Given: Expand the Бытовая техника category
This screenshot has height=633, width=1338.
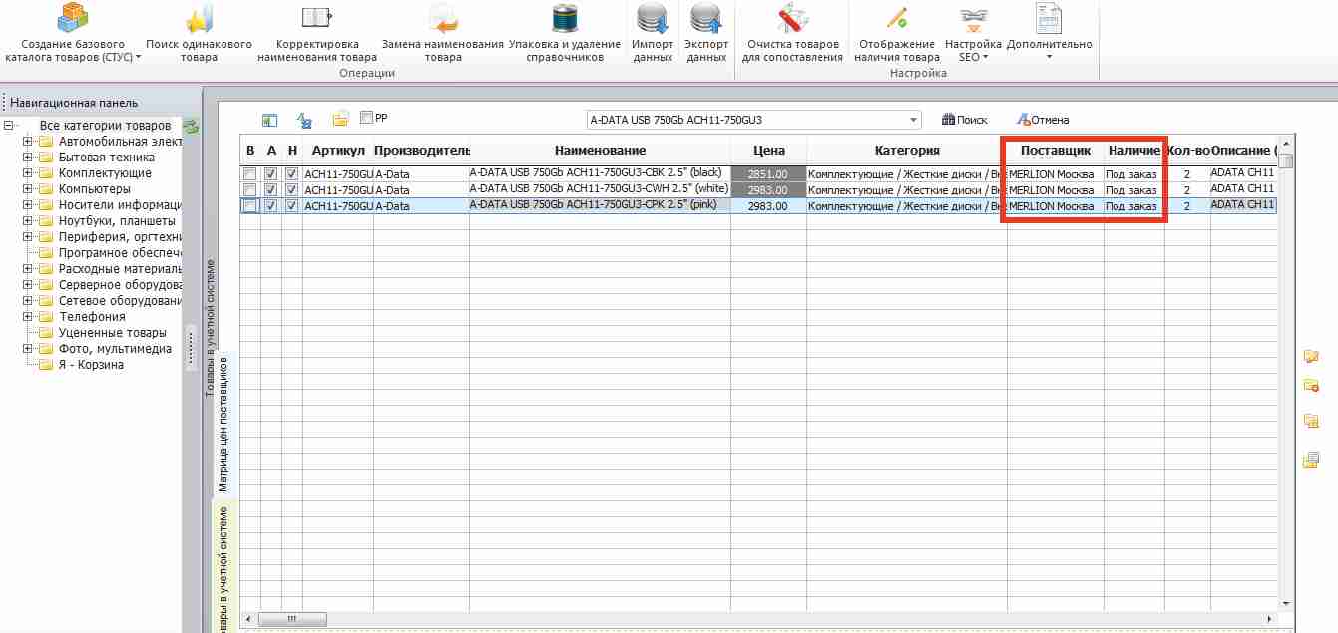Looking at the screenshot, I should 27,158.
